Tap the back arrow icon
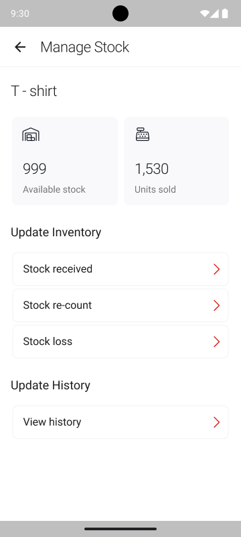Screen dimensions: 241x537 coord(20,47)
